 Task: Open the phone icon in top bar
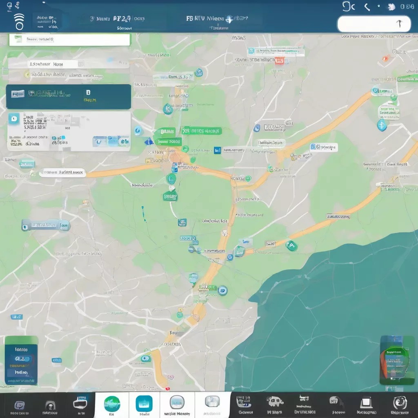(x=367, y=7)
